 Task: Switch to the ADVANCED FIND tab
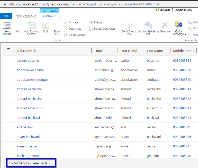(26, 16)
